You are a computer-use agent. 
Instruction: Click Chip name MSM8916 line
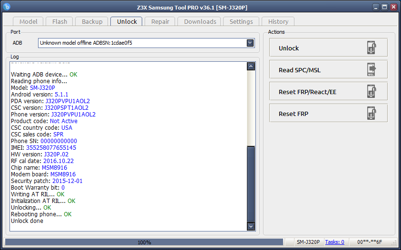click(39, 167)
